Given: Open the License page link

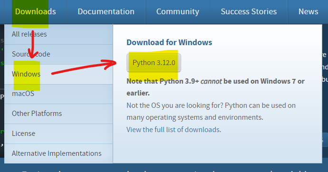Looking at the screenshot, I should (x=58, y=134).
